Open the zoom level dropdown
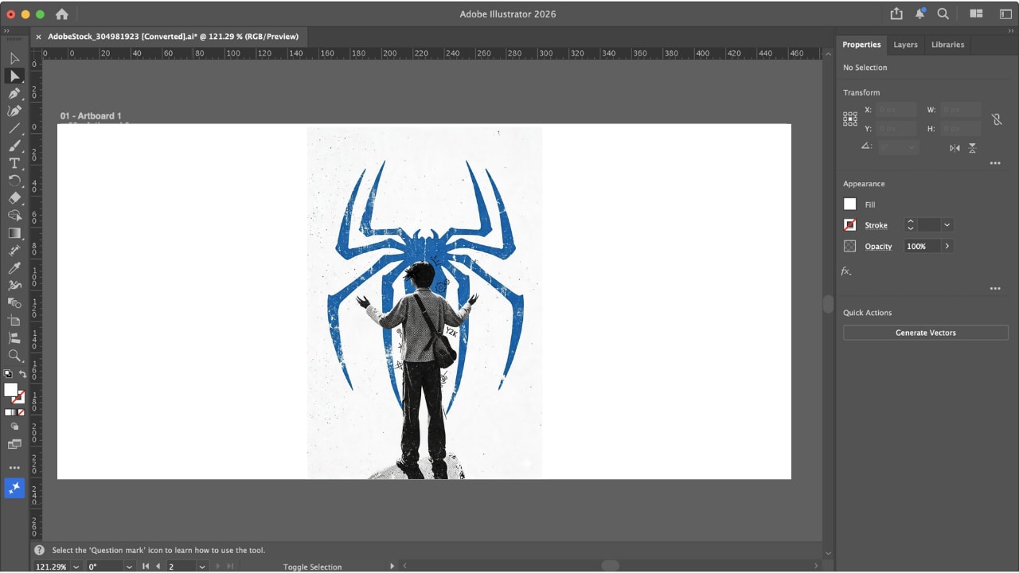 pyautogui.click(x=76, y=567)
